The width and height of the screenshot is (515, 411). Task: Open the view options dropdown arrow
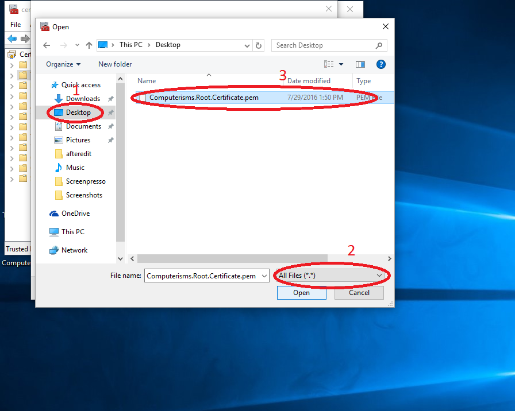(341, 64)
